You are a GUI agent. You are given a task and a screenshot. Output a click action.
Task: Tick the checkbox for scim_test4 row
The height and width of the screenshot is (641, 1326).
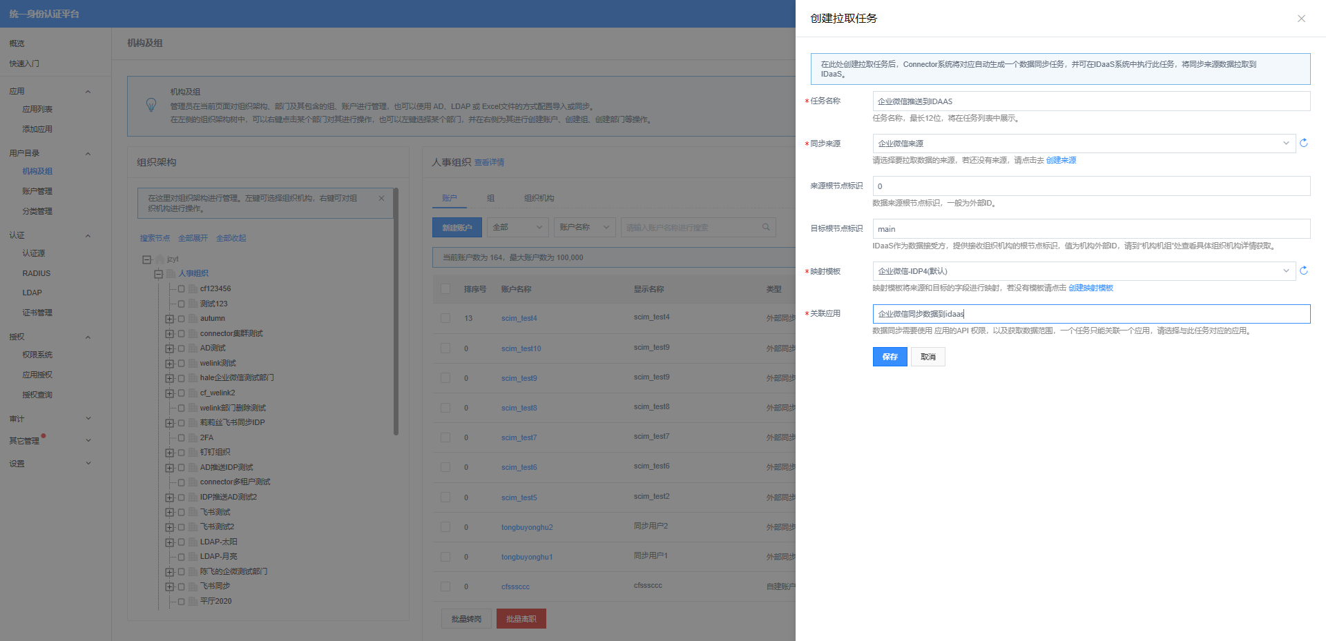point(445,318)
